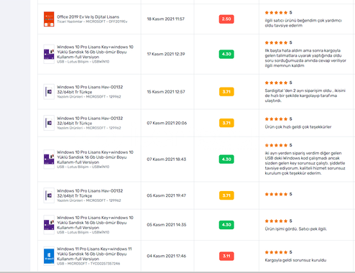This screenshot has width=355, height=273.
Task: Click the Windows 10 USB thumbnail dated 07 Kasım 18:43
Action: click(x=49, y=159)
